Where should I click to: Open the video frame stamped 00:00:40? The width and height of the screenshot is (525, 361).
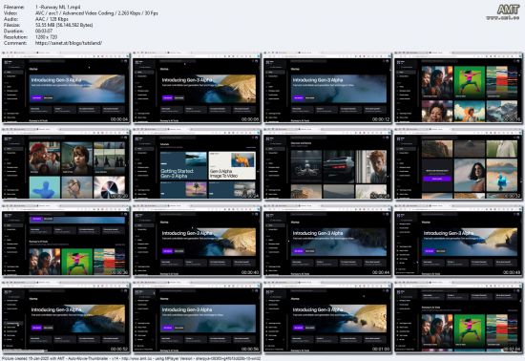coord(197,241)
